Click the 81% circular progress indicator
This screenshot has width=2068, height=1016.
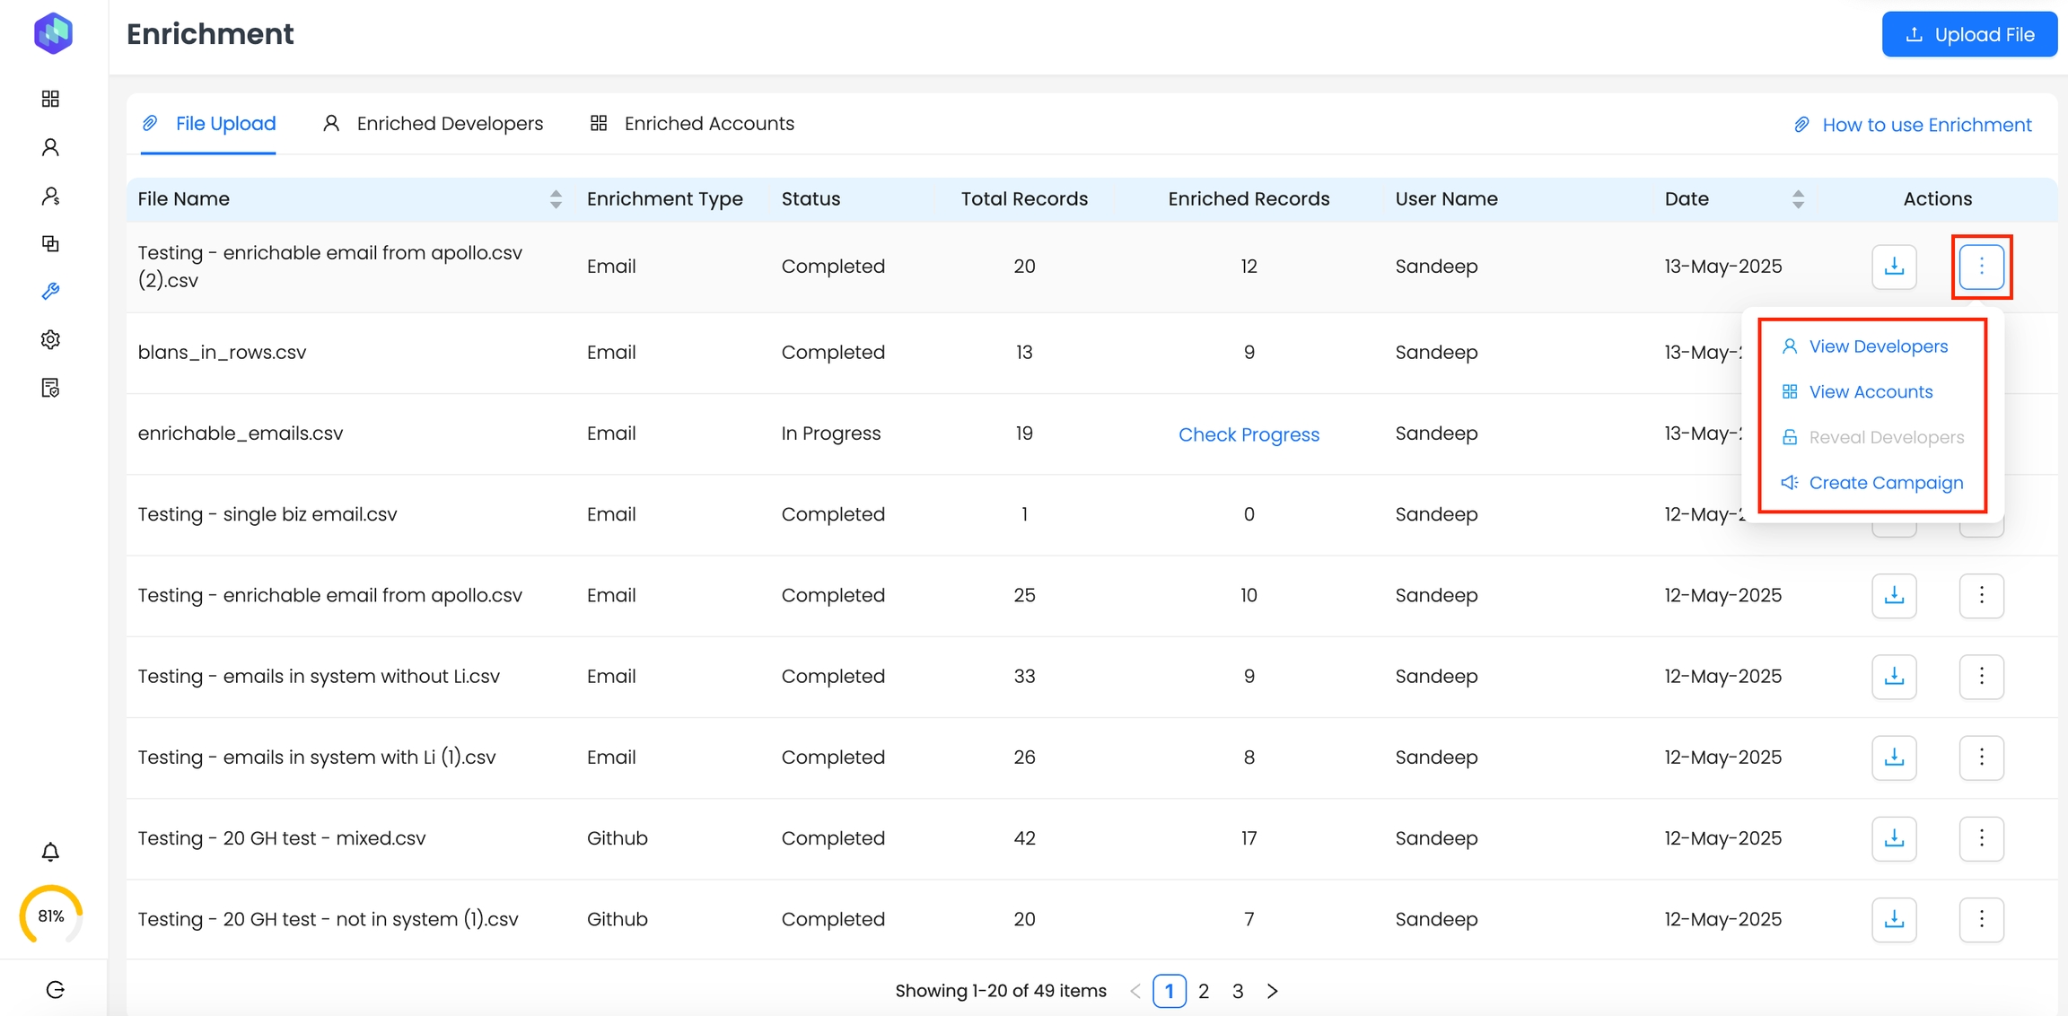pos(51,915)
